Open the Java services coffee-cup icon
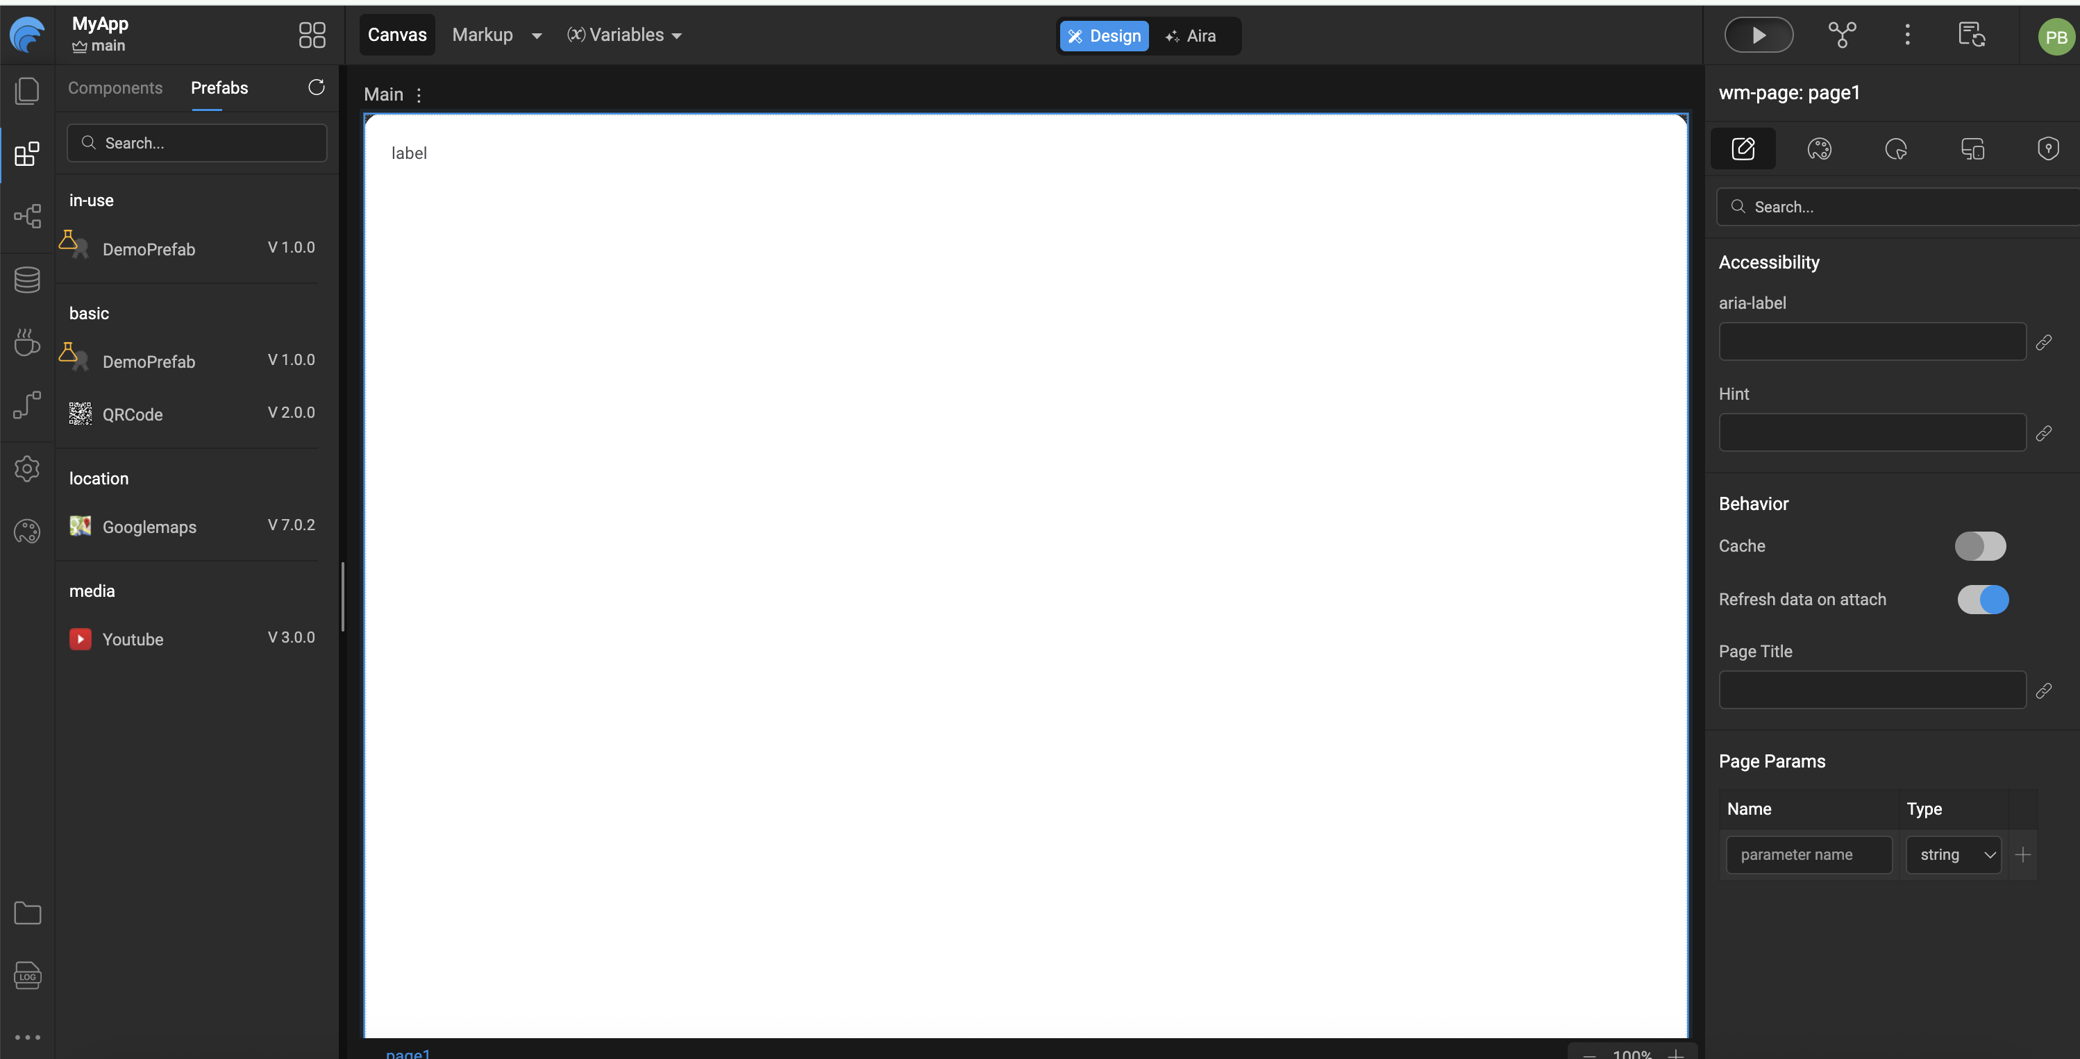This screenshot has height=1059, width=2080. tap(26, 342)
